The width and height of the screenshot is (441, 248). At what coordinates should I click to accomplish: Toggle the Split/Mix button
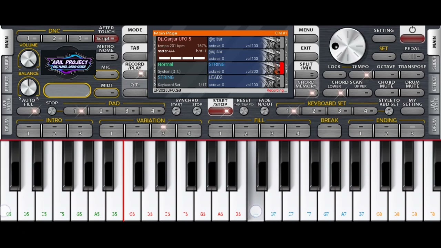pos(306,75)
